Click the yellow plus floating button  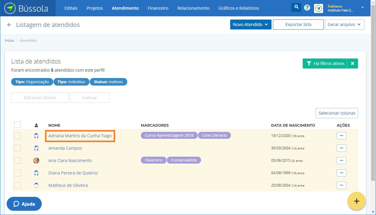(x=357, y=201)
